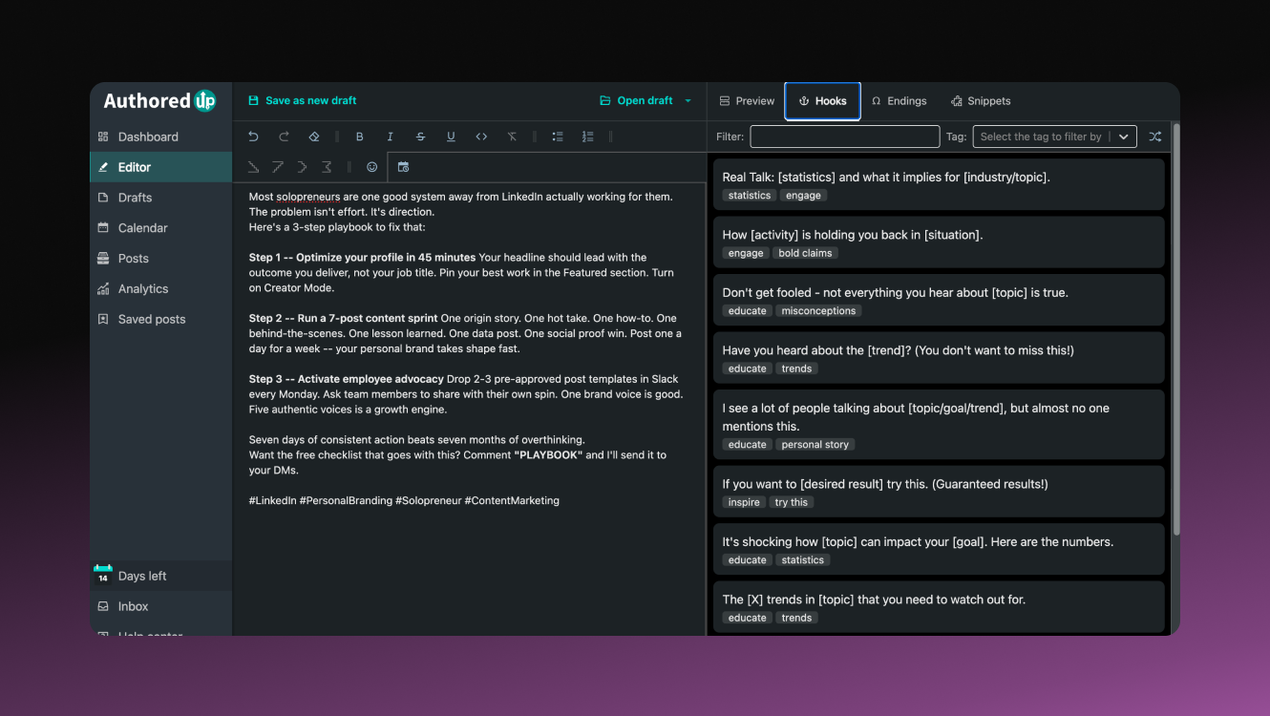Switch to the Preview tab
This screenshot has width=1270, height=716.
[747, 101]
